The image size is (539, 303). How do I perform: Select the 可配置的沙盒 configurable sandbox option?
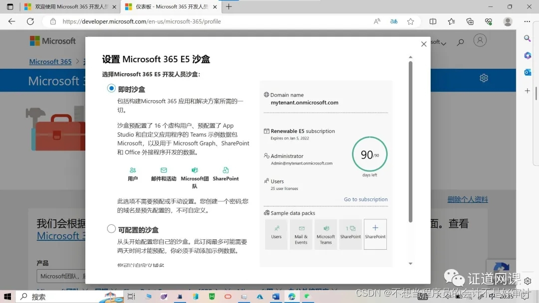(111, 229)
